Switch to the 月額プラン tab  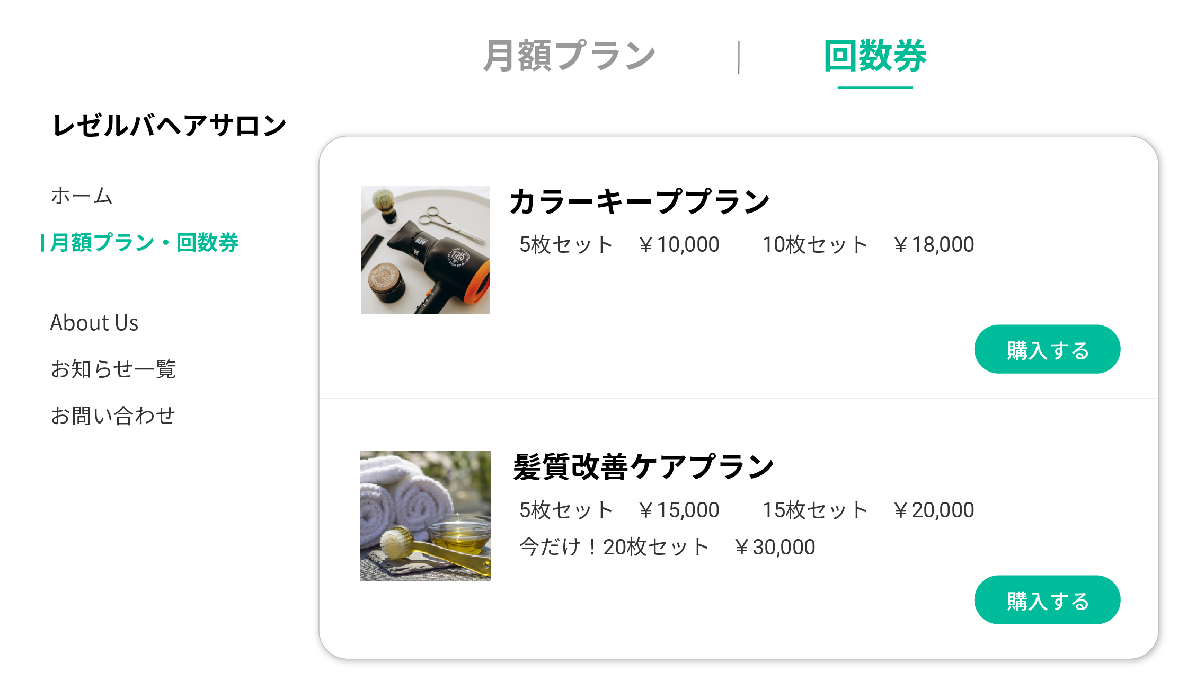tap(569, 56)
